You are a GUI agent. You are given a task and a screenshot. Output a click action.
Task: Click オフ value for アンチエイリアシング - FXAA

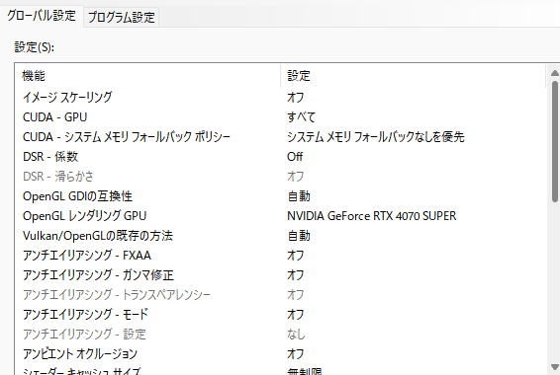[296, 256]
